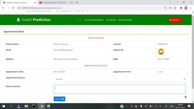
Task: Bookmark this page with the star
Action: click(x=175, y=8)
